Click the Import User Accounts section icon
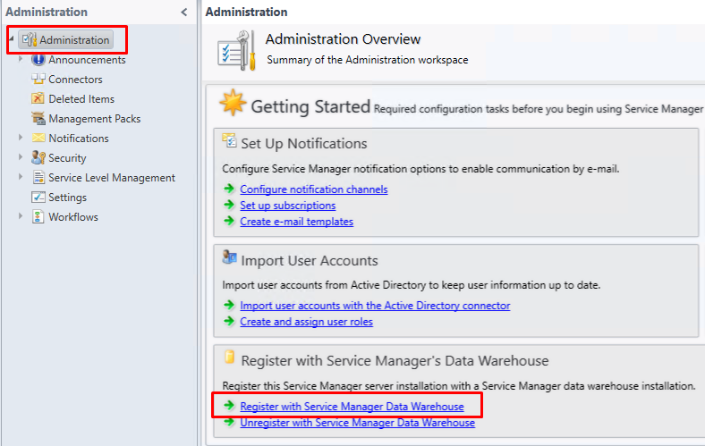The height and width of the screenshot is (446, 705). point(229,257)
